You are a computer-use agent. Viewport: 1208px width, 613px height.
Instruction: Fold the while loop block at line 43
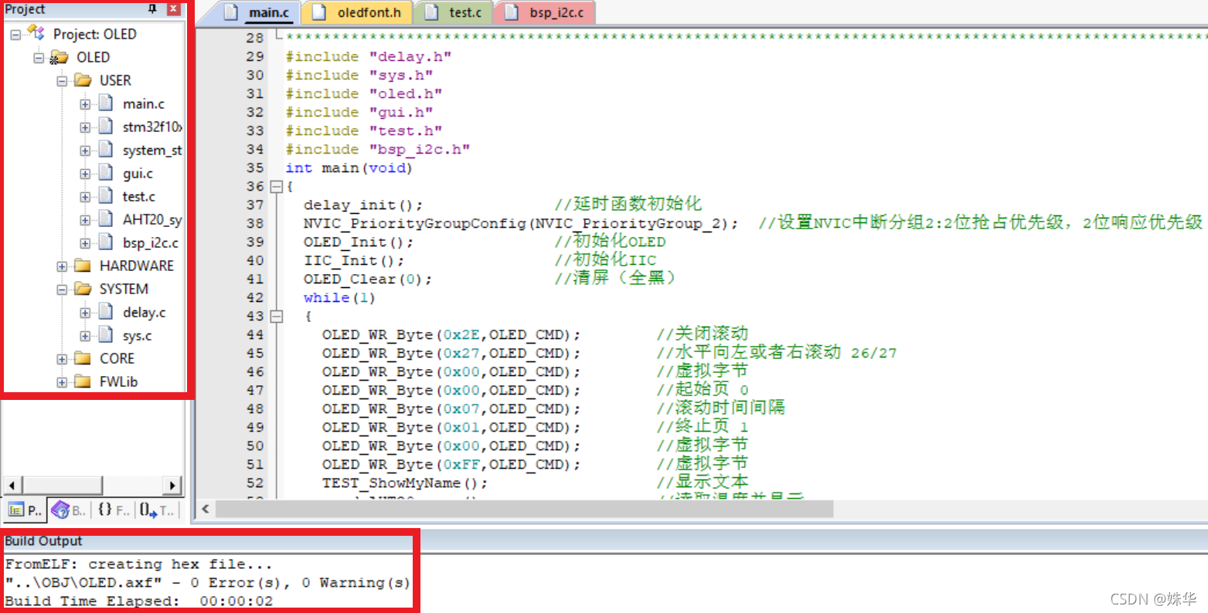[277, 316]
